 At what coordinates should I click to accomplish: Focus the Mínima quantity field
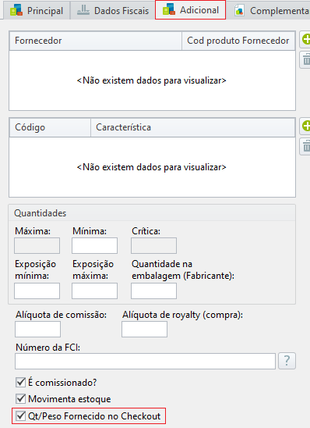click(95, 246)
